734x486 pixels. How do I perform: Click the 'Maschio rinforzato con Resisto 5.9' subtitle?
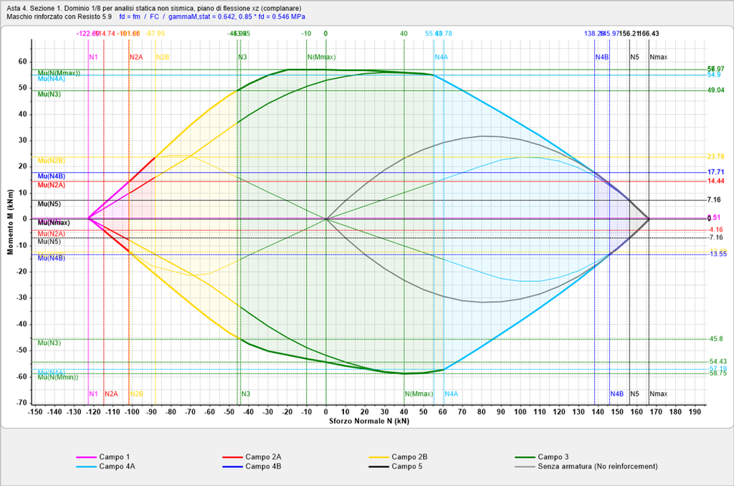click(59, 17)
